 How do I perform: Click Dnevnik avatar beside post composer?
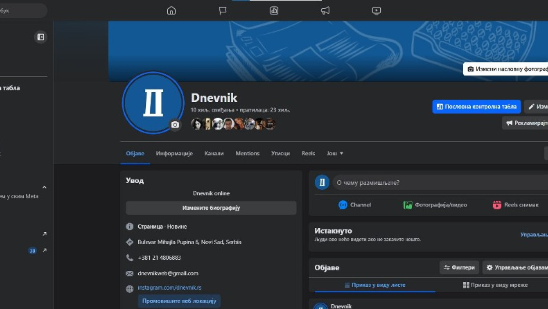click(x=322, y=183)
